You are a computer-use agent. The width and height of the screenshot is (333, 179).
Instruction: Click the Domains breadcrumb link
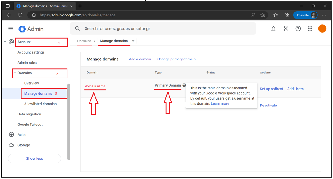coord(84,41)
